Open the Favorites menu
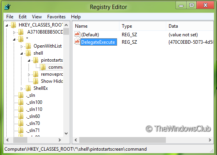 pyautogui.click(x=56, y=17)
